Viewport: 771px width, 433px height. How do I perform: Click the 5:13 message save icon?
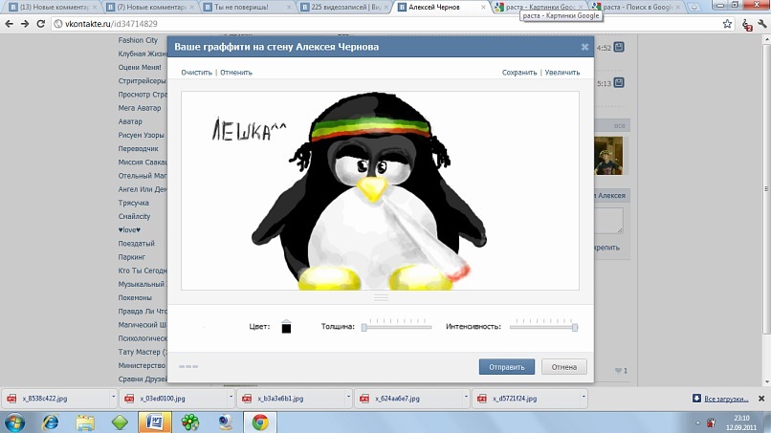point(619,82)
